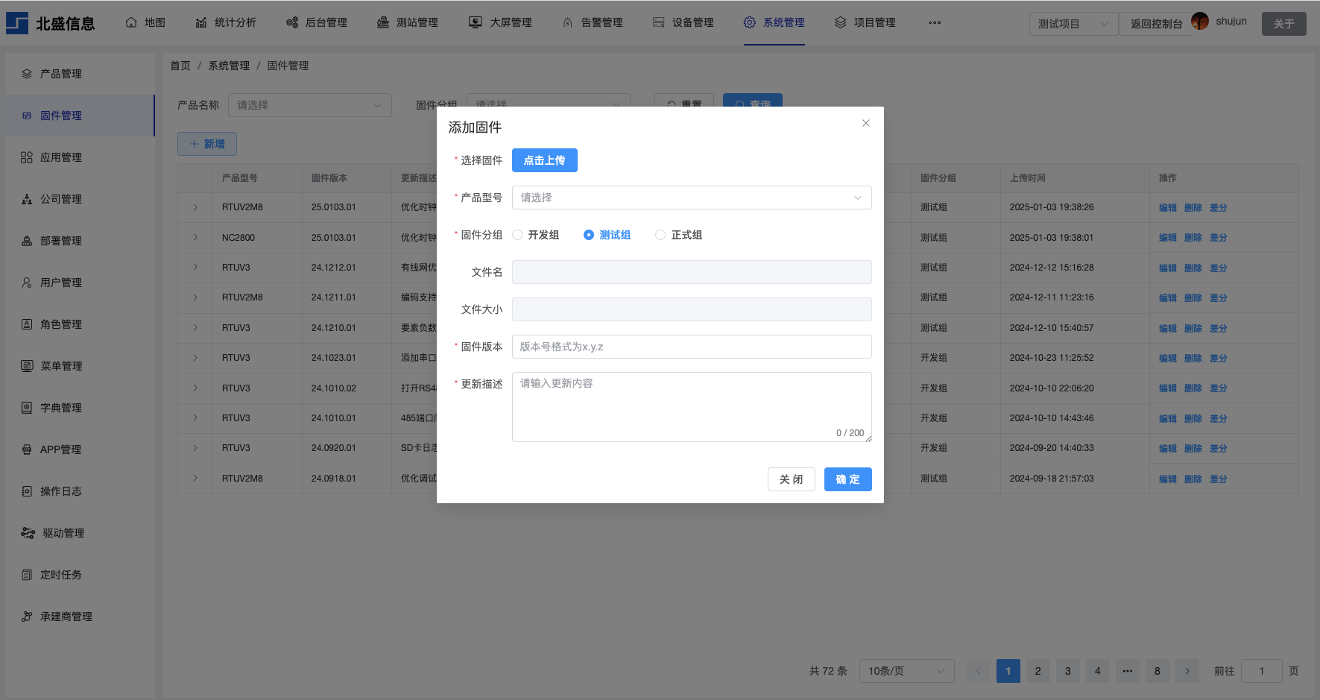Open the 设备管理 top menu
Image resolution: width=1320 pixels, height=700 pixels.
[x=683, y=22]
